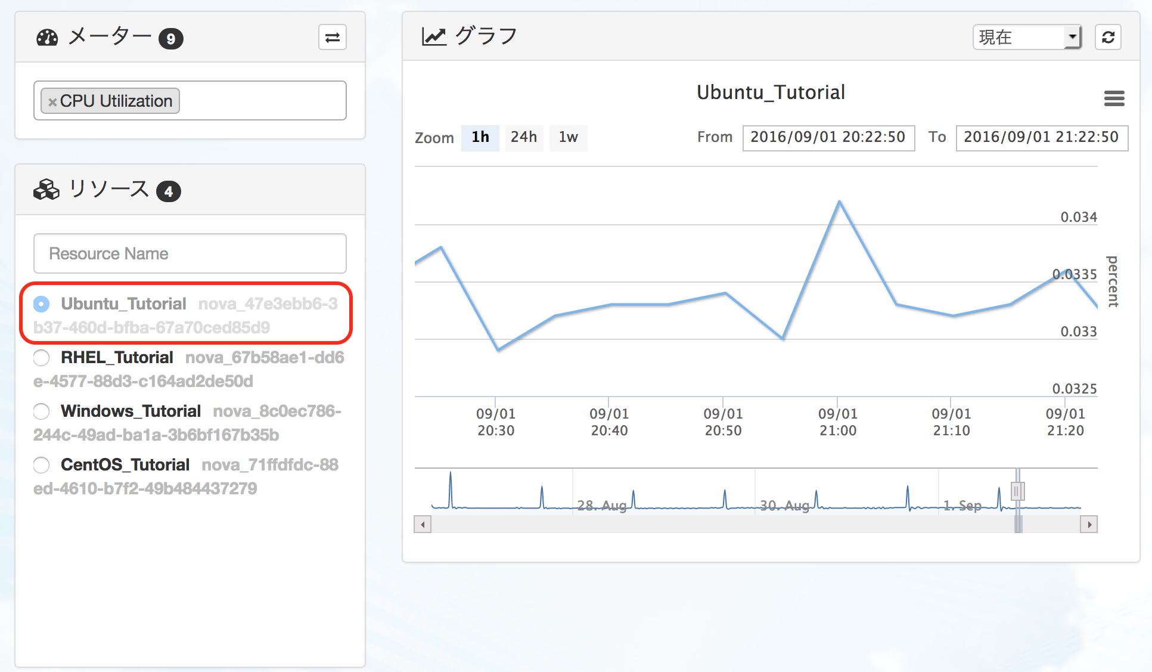Click the percent axis label
The image size is (1152, 672).
1112,281
